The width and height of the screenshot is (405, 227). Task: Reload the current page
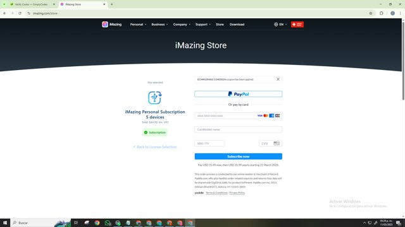pos(20,13)
